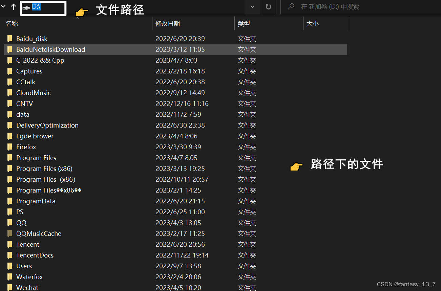Click the C_2022 && Cpp folder icon
441x291 pixels.
tap(10, 60)
